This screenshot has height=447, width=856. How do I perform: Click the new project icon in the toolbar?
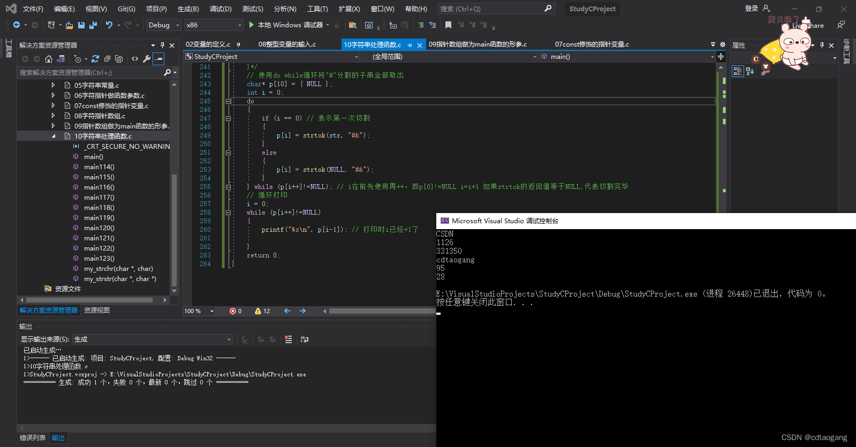(x=51, y=25)
